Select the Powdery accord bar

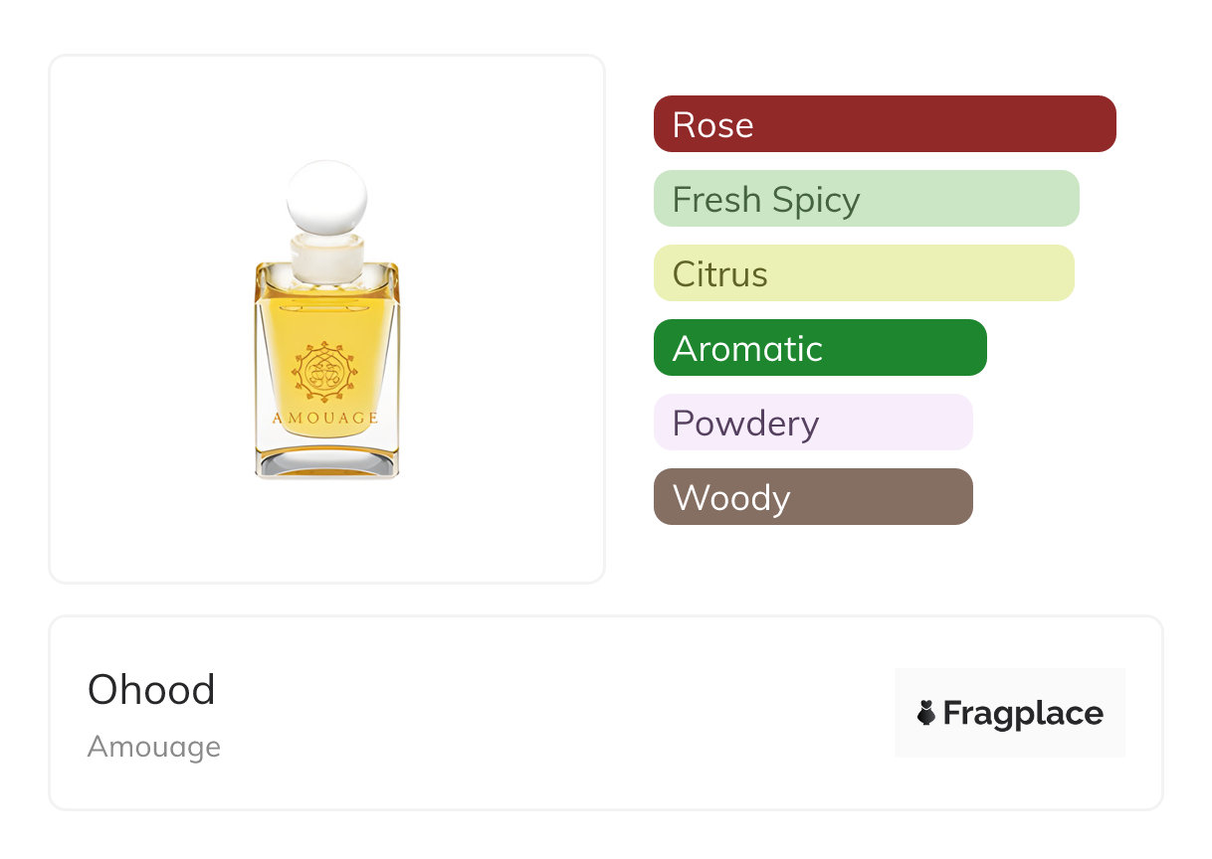click(x=812, y=423)
